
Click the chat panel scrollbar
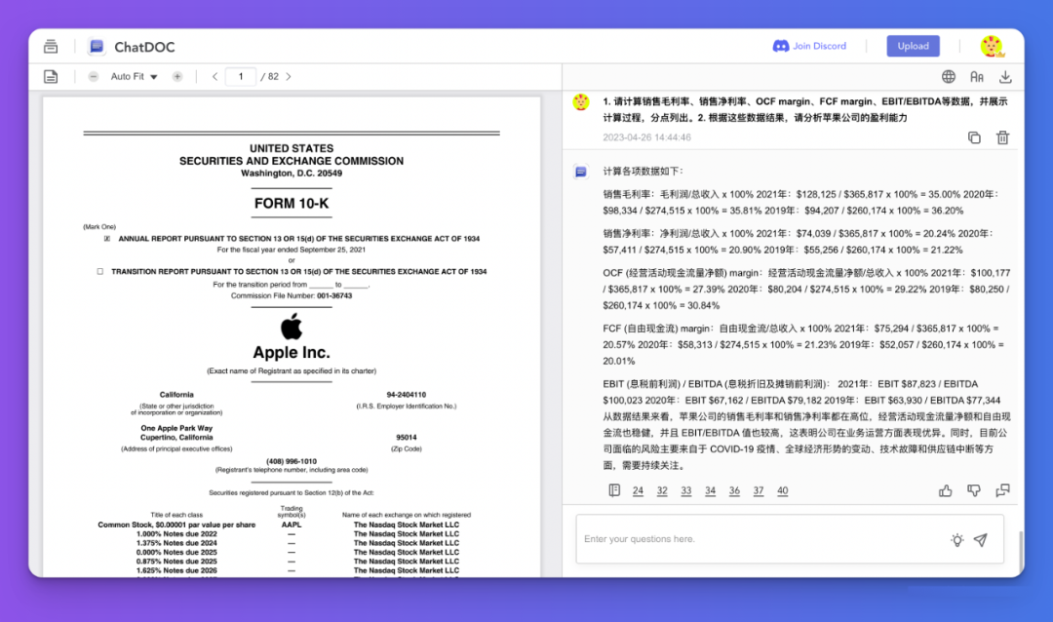1021,552
